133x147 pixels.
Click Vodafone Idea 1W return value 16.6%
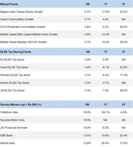click(x=87, y=112)
